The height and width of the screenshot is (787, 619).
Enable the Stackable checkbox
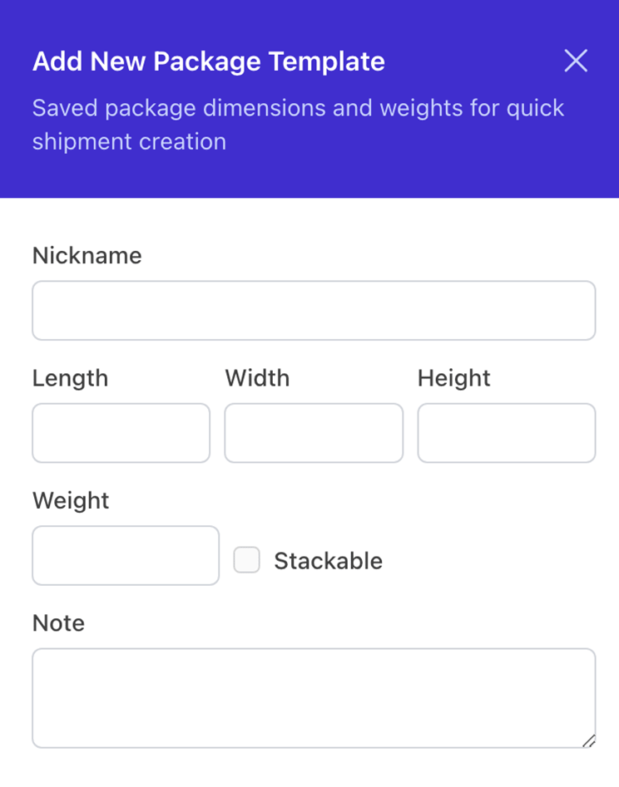(247, 560)
